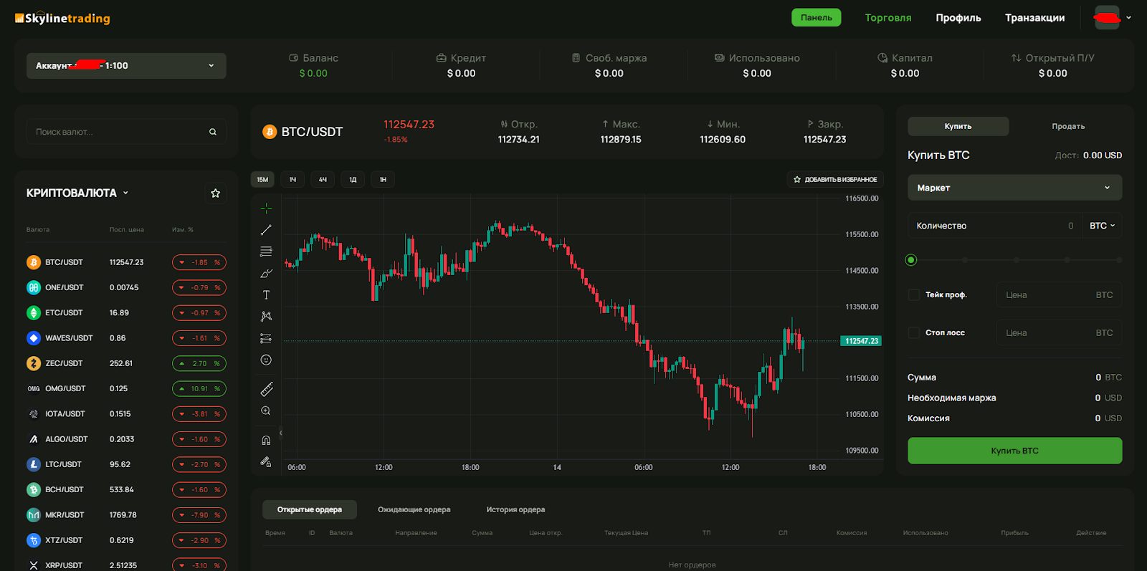Open the emoji icons tool
This screenshot has height=571, width=1147.
click(266, 360)
